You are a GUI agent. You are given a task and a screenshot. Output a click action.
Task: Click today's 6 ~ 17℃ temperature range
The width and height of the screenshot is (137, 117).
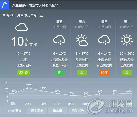[24, 54]
